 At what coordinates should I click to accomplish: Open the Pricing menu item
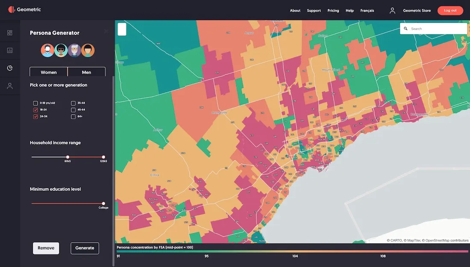click(333, 11)
